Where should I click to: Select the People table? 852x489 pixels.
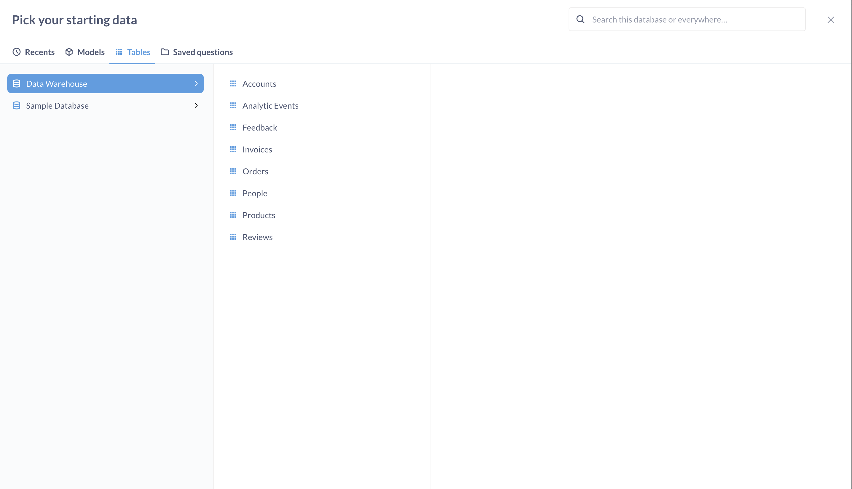click(255, 193)
